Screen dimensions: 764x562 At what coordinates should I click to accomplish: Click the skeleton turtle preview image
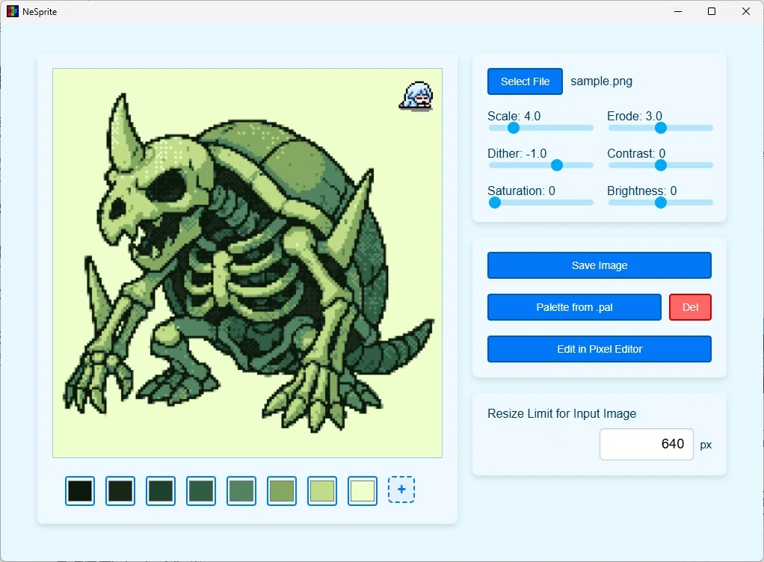coord(247,263)
